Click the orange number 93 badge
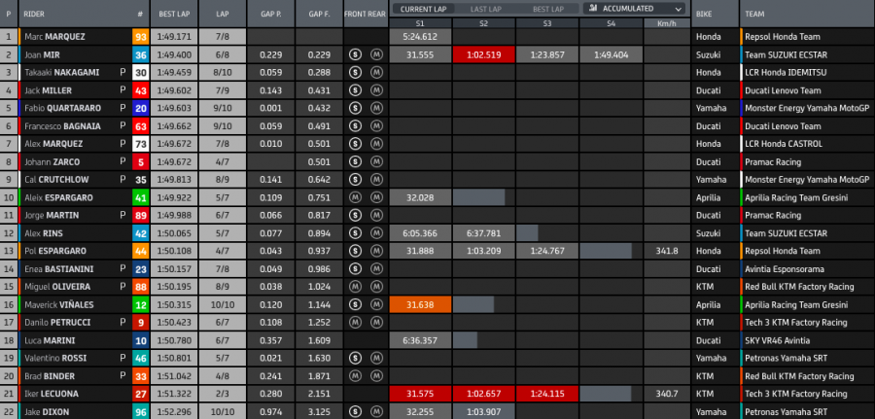 pos(141,37)
